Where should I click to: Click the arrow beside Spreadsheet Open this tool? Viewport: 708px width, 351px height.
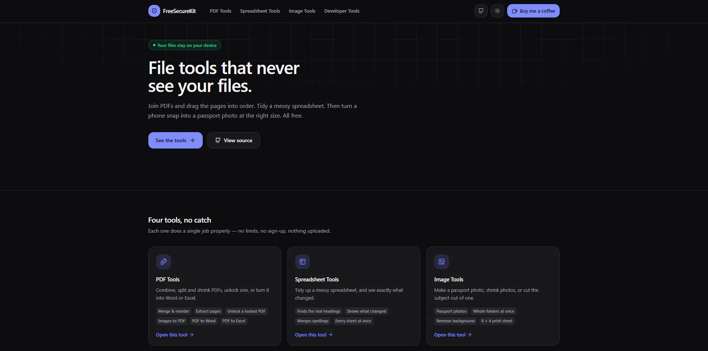click(331, 335)
